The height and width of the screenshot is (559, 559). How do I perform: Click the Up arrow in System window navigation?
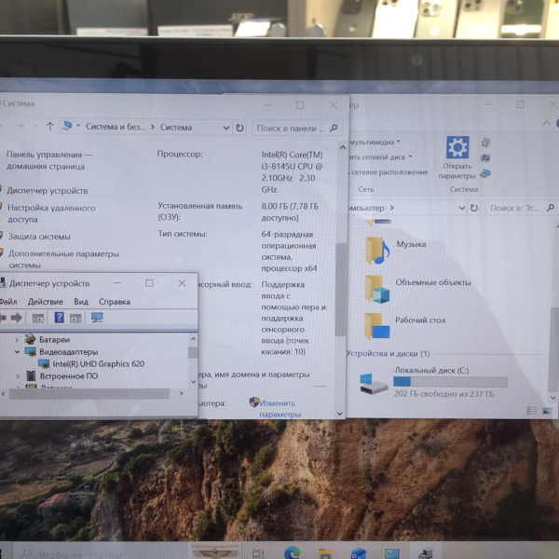pyautogui.click(x=50, y=126)
